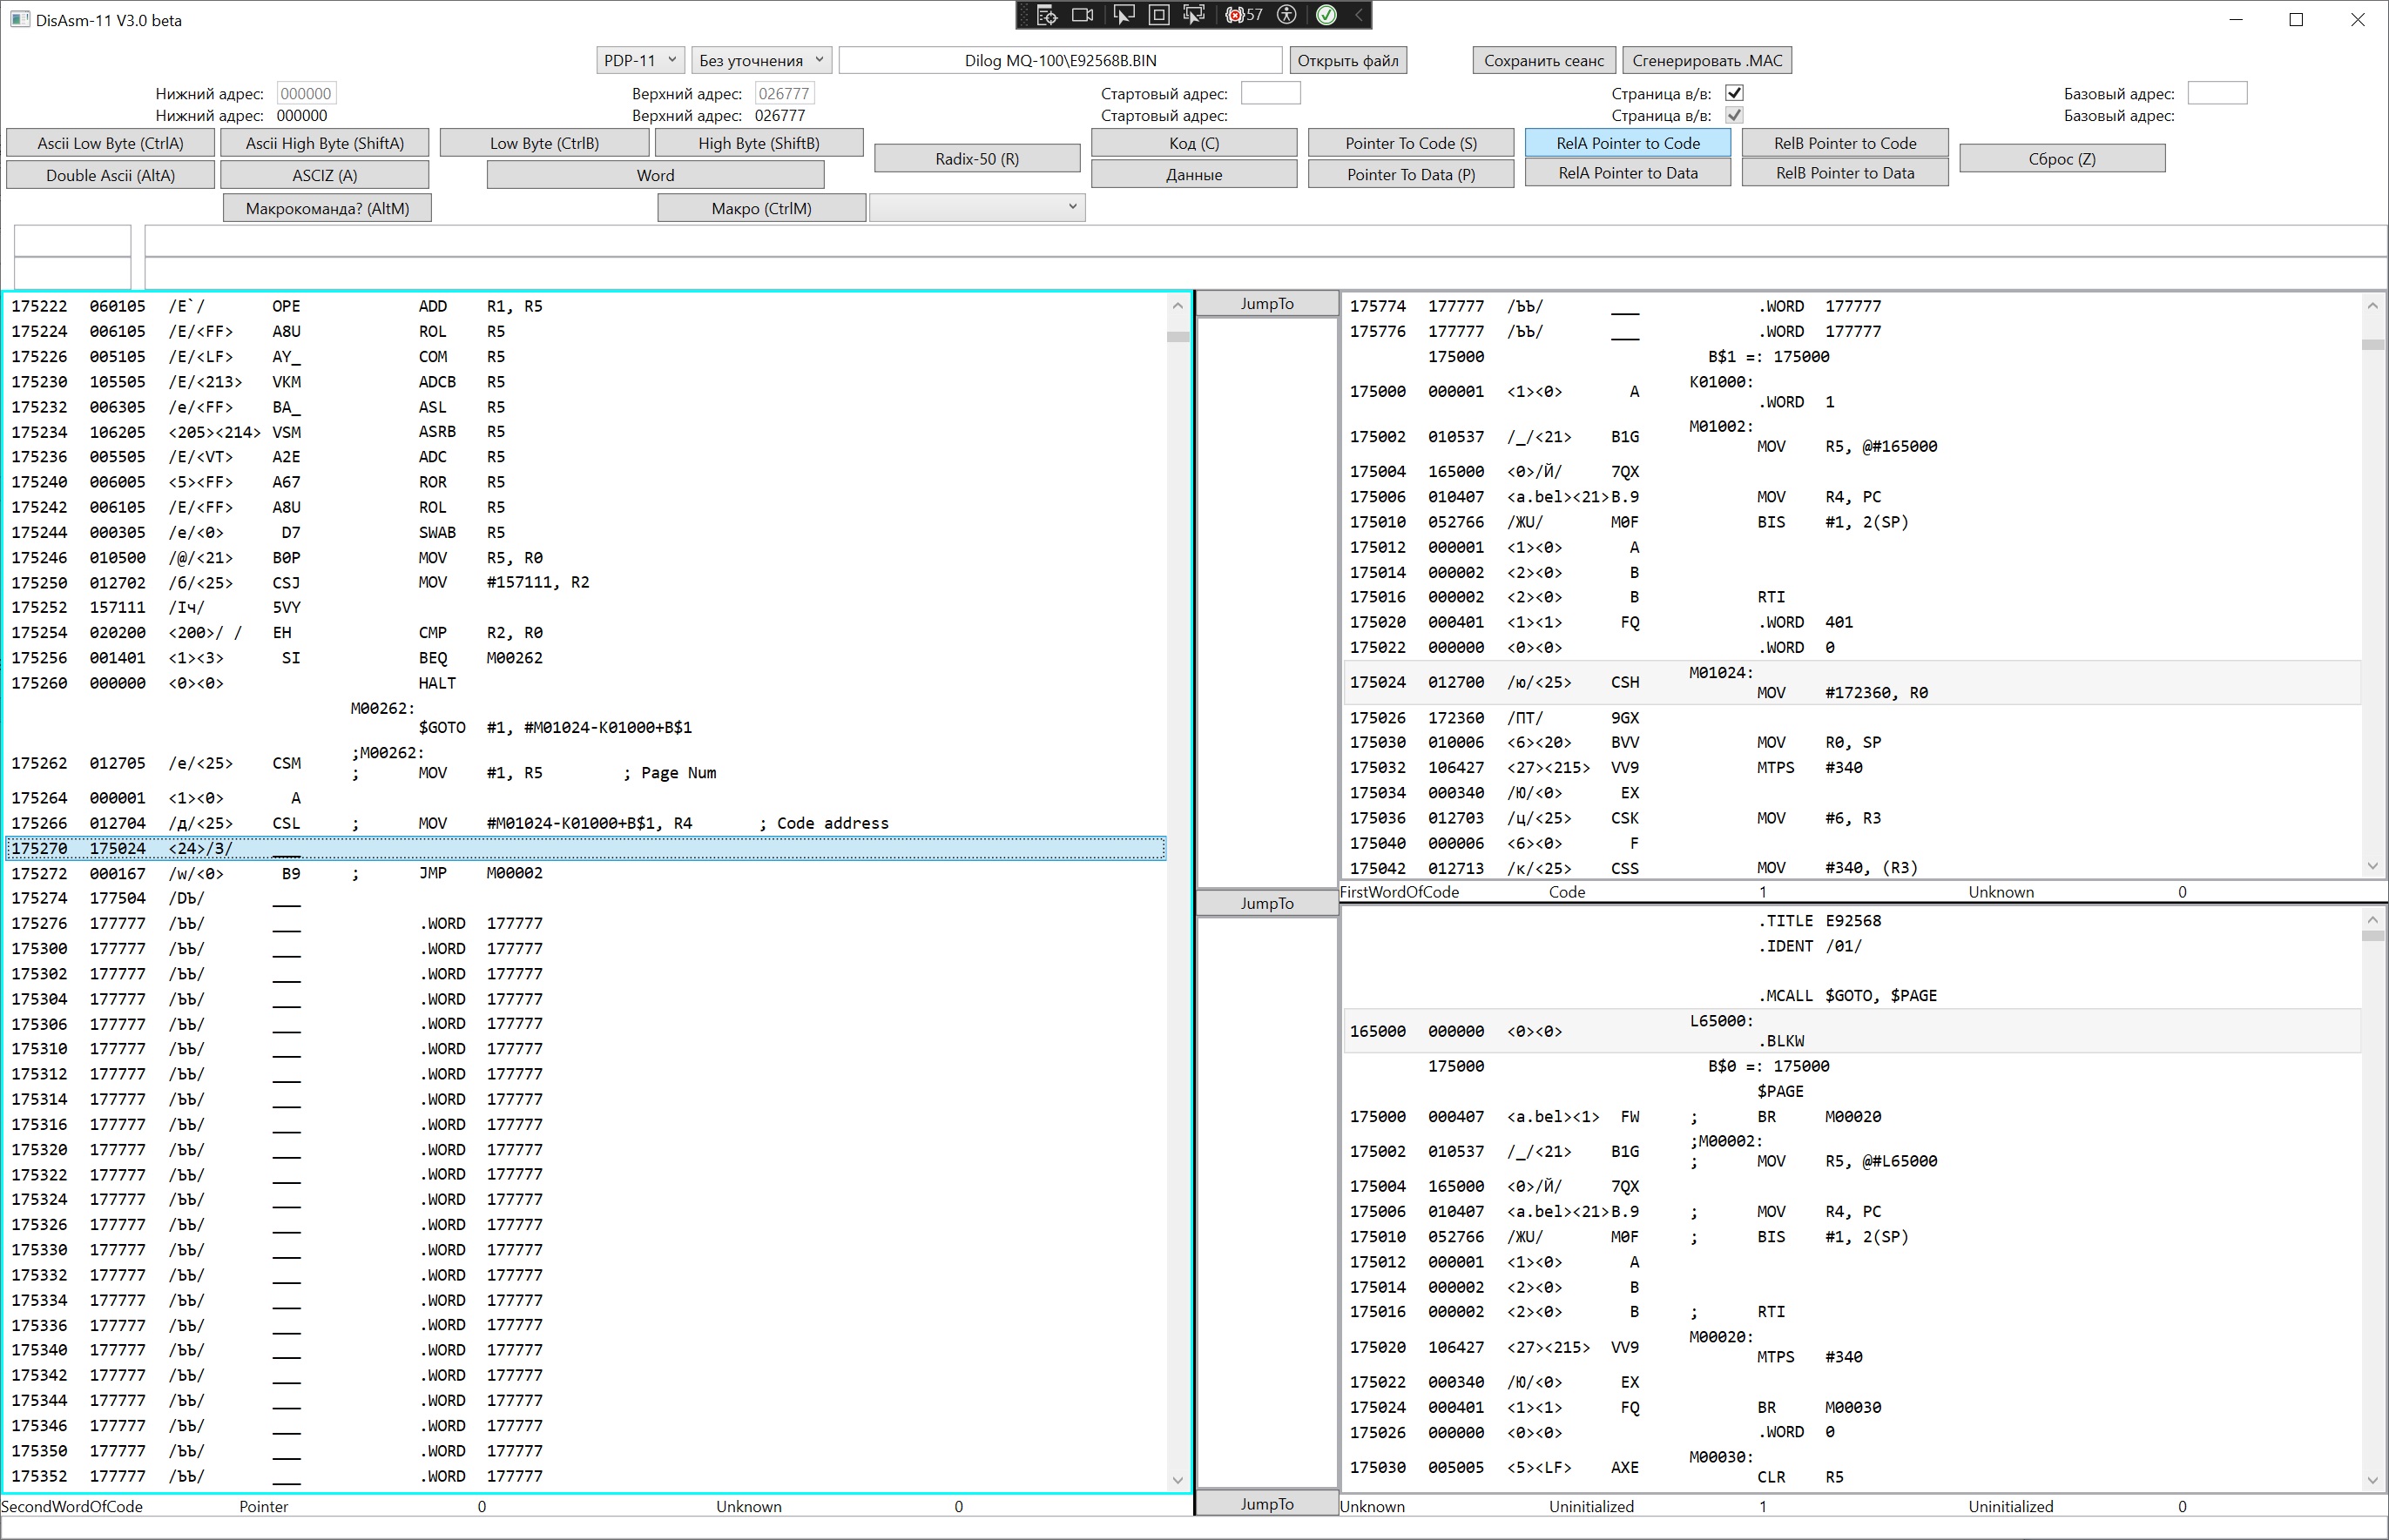This screenshot has height=1540, width=2389.
Task: Click the left listing vertical scrollbar thumb
Action: 1178,337
